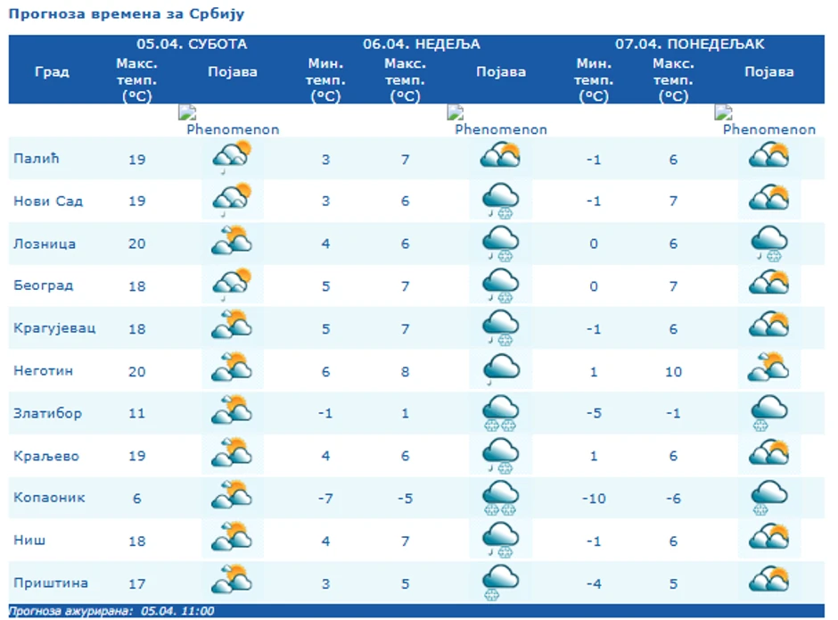This screenshot has width=838, height=620.
Task: Click Неготин Sunday rain cloud icon
Action: point(501,369)
